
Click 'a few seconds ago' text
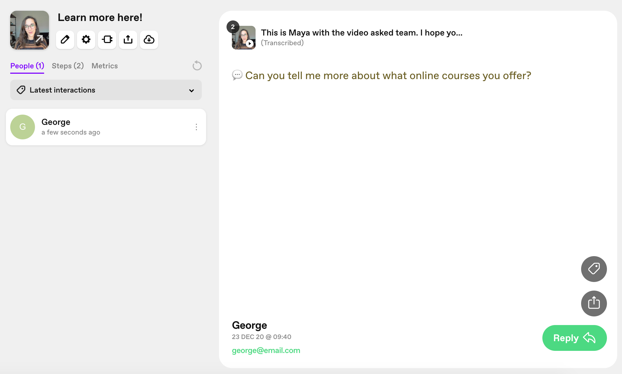point(71,132)
